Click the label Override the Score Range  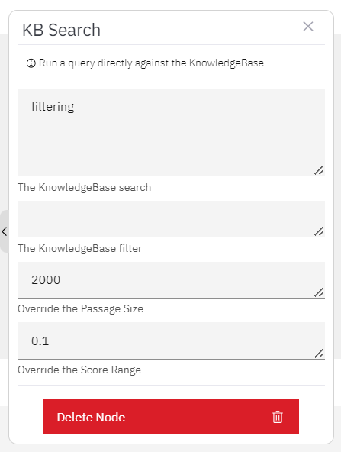[79, 370]
